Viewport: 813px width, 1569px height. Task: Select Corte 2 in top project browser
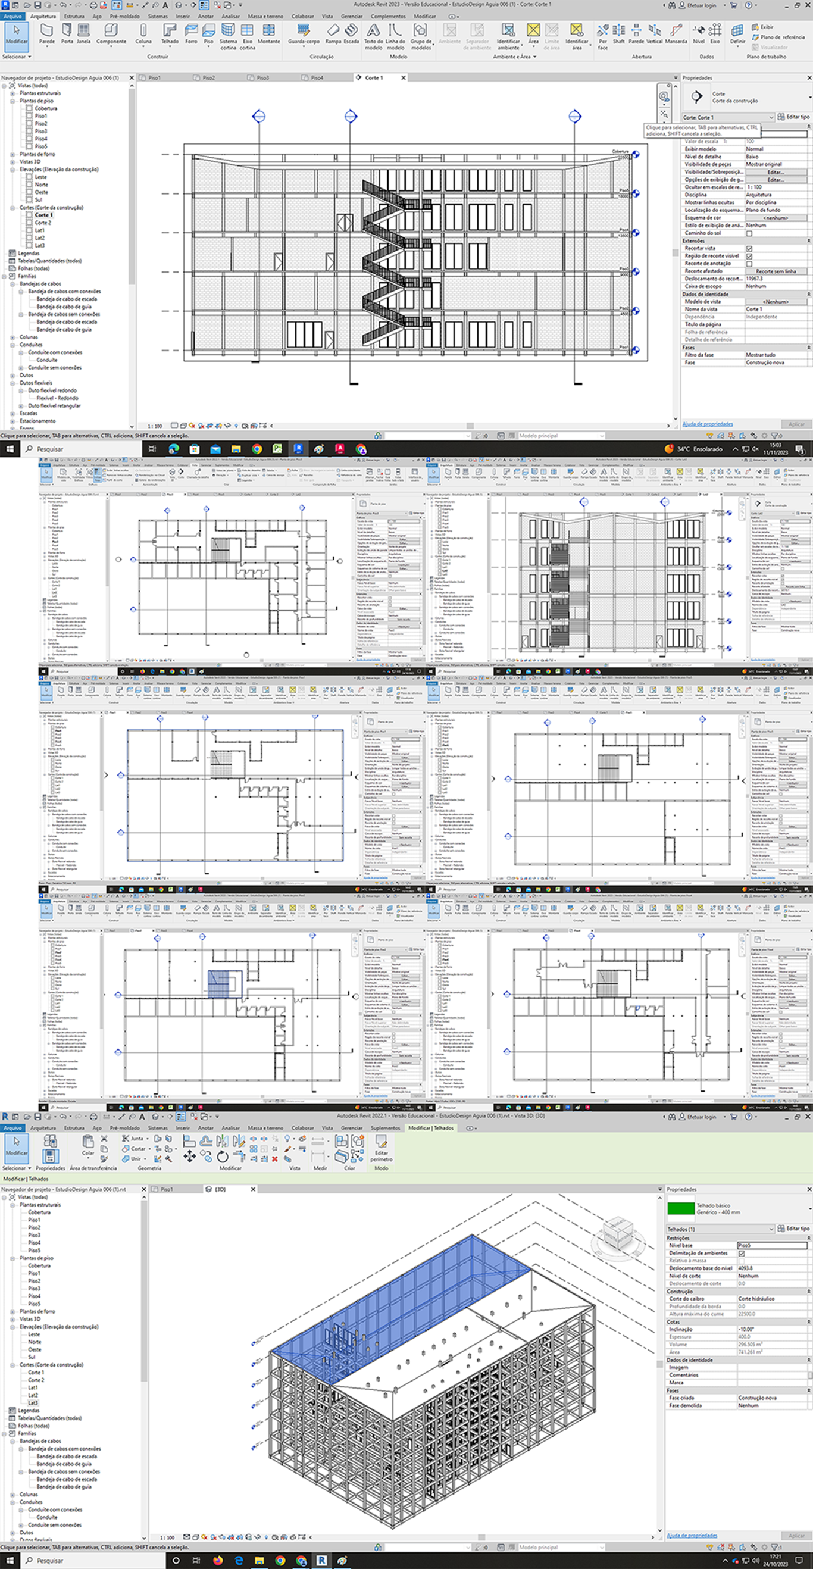click(x=43, y=223)
